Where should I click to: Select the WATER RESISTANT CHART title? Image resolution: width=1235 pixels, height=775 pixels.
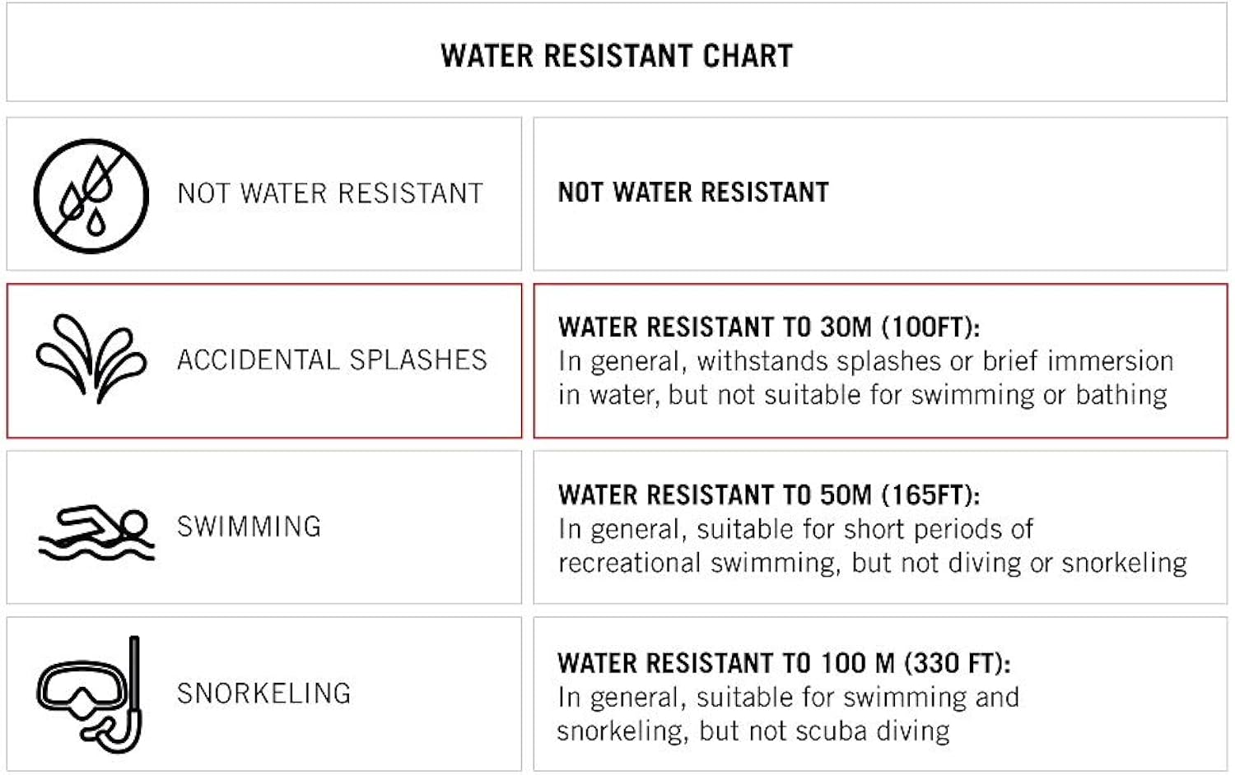[x=616, y=56]
